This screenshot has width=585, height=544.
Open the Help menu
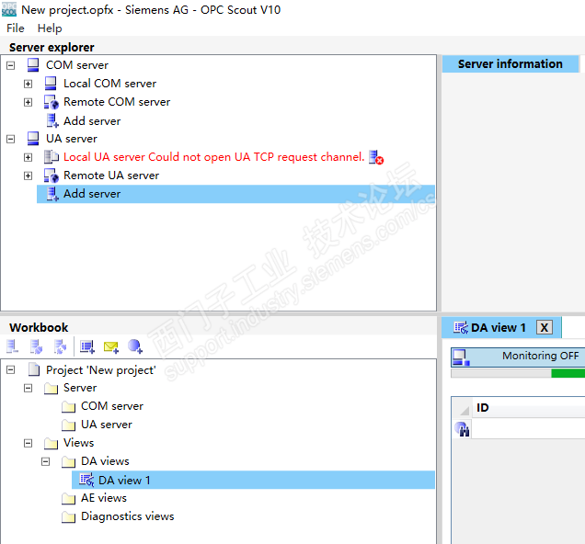coord(50,28)
